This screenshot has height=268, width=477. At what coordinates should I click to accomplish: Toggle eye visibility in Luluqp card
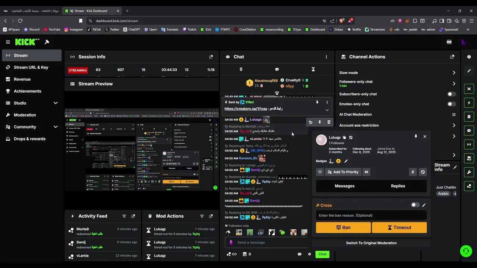click(366, 172)
